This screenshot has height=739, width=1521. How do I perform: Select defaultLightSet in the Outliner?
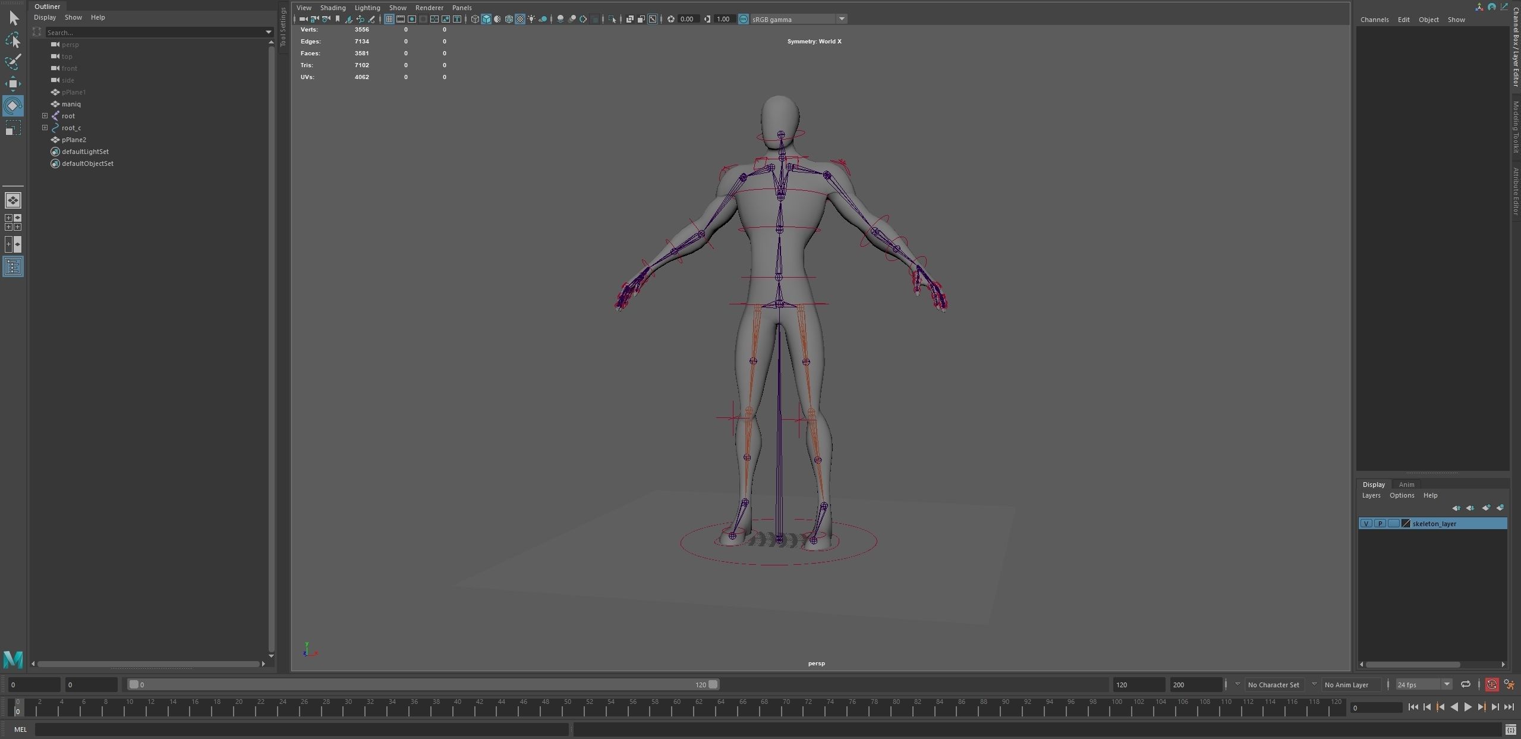[x=85, y=152]
